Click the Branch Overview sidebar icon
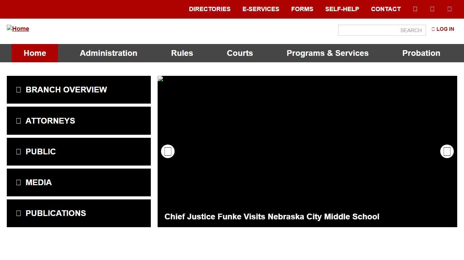Screen dimensions: 464x260 [x=19, y=90]
